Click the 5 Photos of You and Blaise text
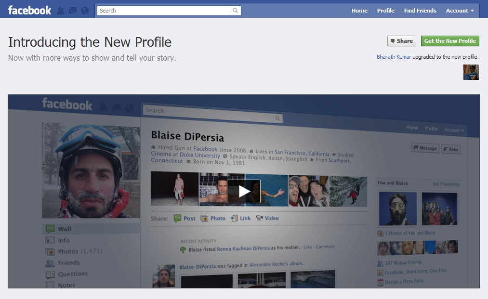488x299 pixels. tap(410, 233)
